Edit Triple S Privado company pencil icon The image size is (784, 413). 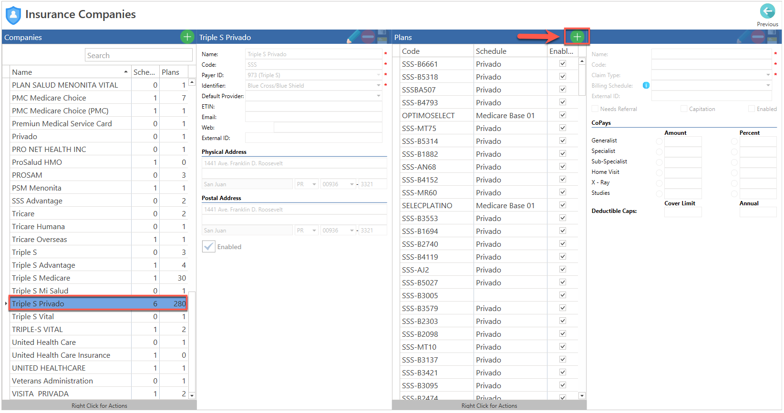point(353,37)
